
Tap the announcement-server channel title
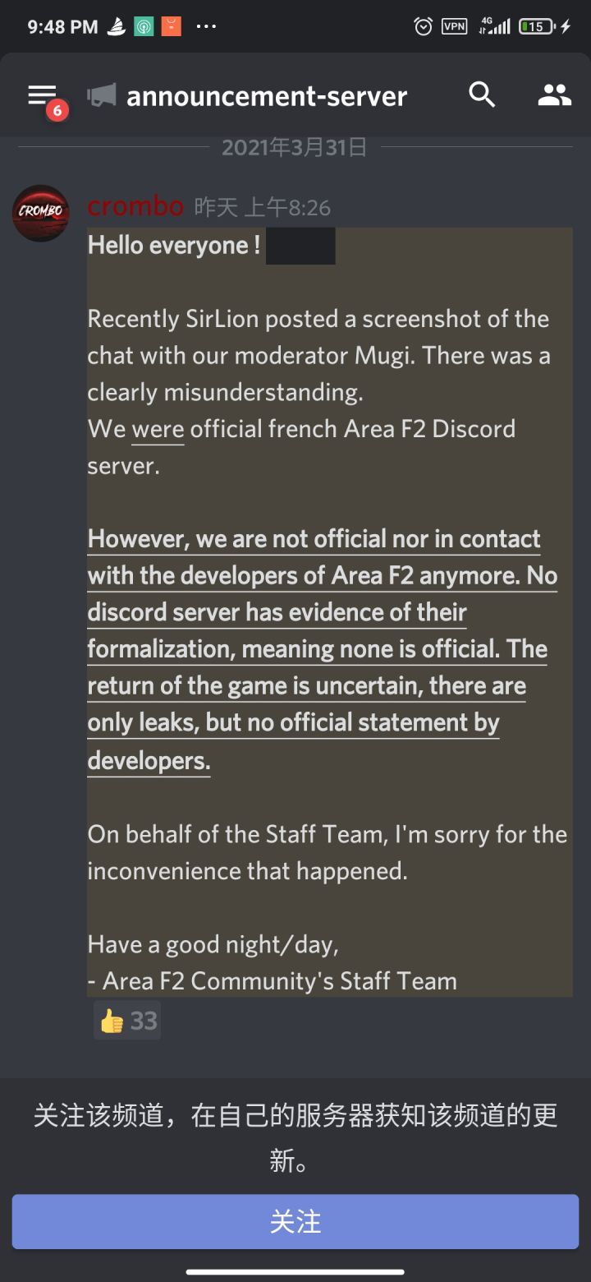pyautogui.click(x=267, y=96)
